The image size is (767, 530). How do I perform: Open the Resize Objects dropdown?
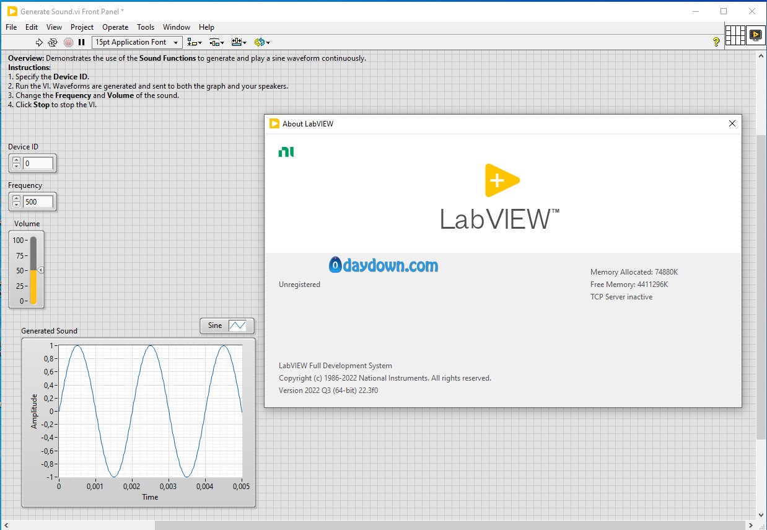pyautogui.click(x=239, y=42)
